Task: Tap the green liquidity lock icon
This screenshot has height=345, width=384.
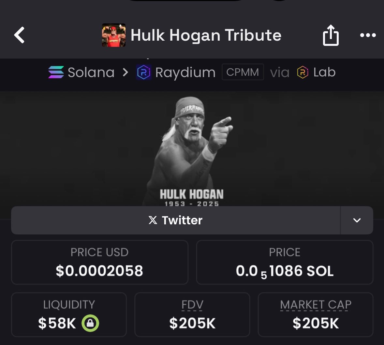Action: [x=90, y=323]
